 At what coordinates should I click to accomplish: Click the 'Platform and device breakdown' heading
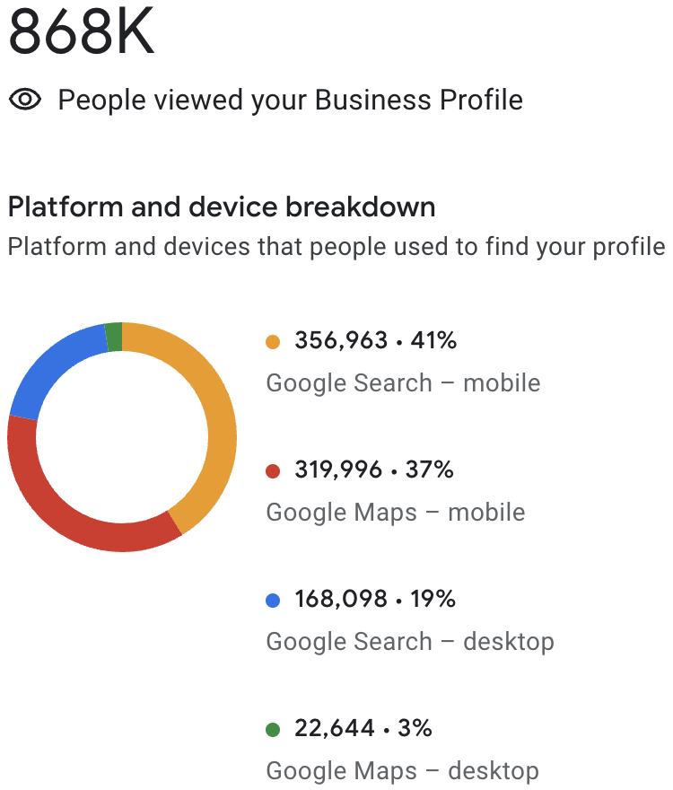click(x=222, y=207)
